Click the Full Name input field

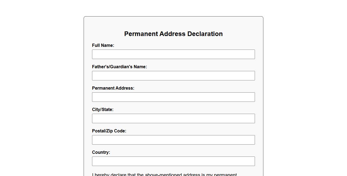click(173, 54)
